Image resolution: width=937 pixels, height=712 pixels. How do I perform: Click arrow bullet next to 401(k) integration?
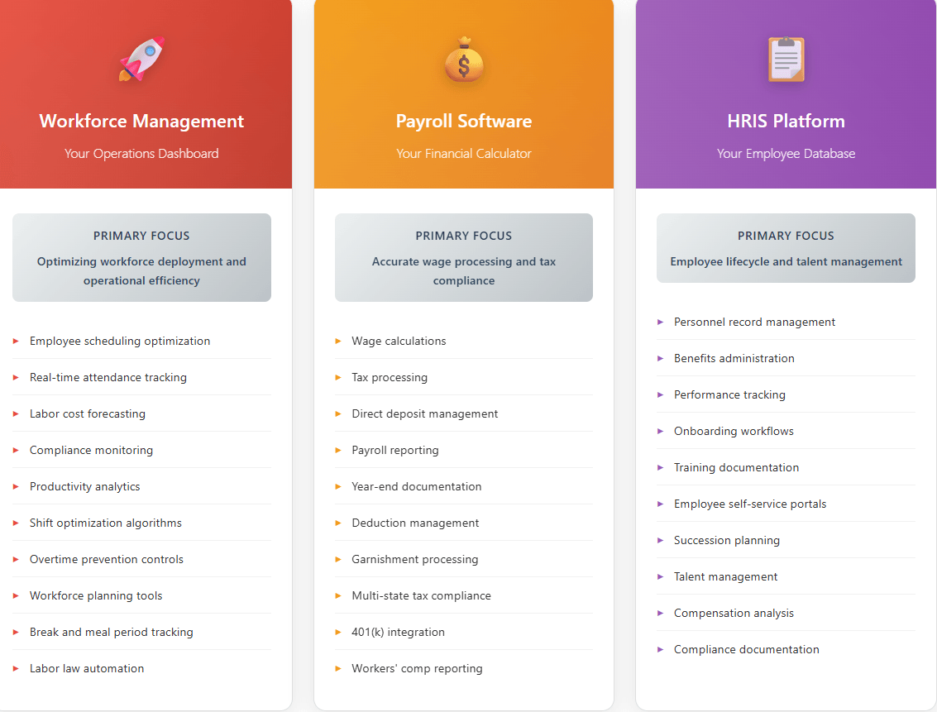tap(338, 632)
